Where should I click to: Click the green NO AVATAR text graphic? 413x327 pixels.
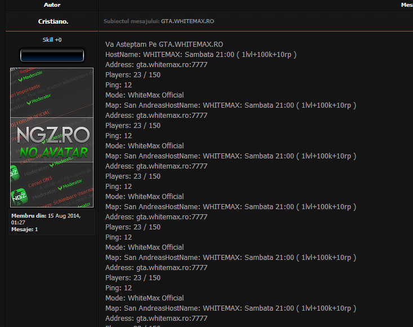(x=52, y=152)
